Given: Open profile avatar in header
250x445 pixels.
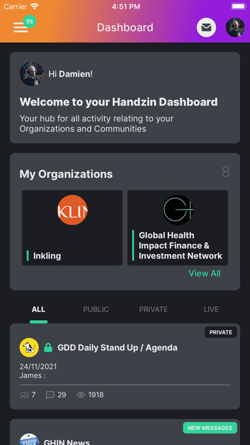Looking at the screenshot, I should click(235, 27).
